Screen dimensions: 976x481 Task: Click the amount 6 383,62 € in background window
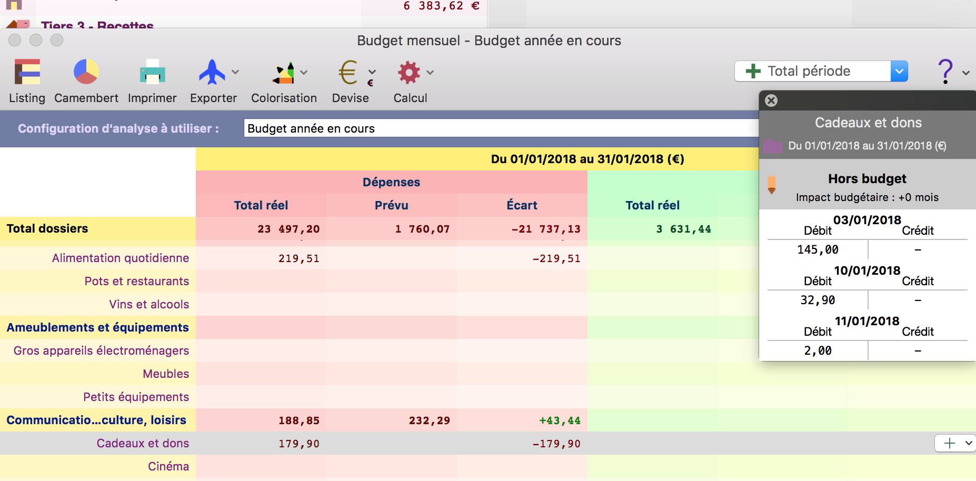click(441, 6)
